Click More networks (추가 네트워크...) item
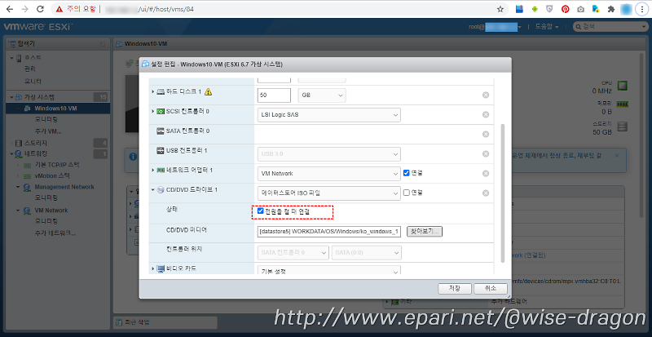 pos(55,233)
